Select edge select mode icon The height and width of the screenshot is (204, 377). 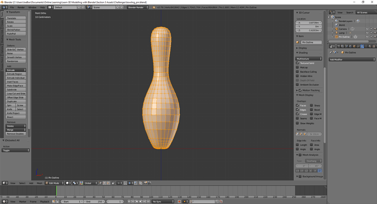pyautogui.click(x=104, y=183)
